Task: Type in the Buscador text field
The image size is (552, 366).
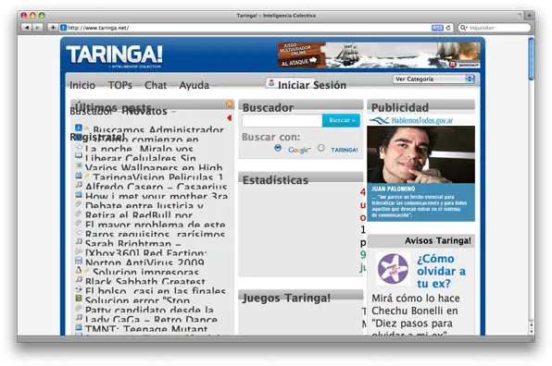Action: [282, 120]
